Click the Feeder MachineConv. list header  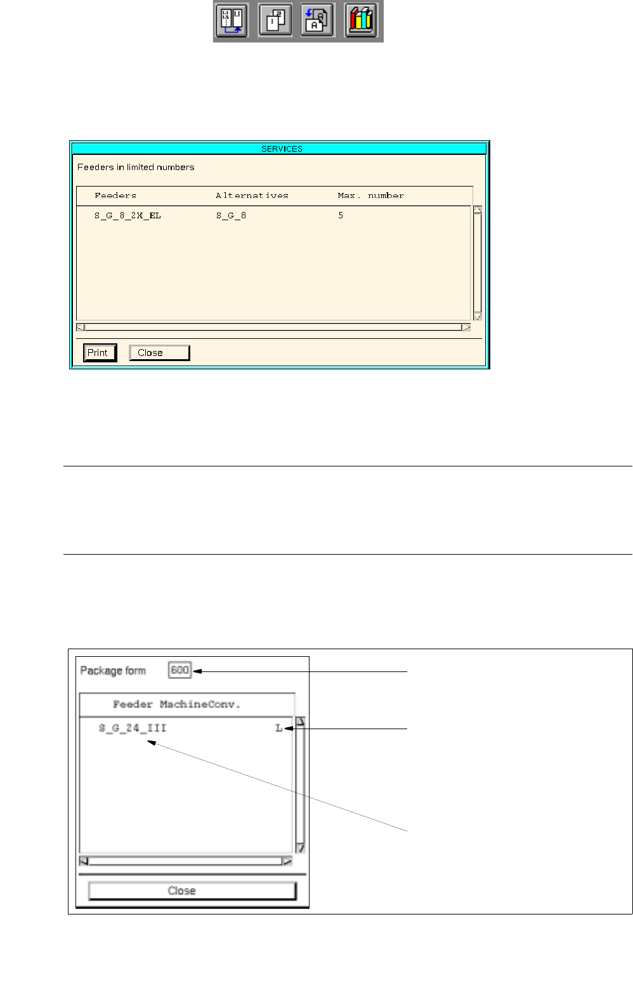tap(177, 704)
